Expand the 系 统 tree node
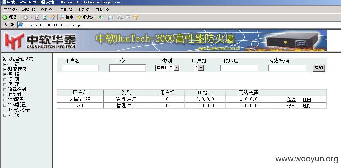This screenshot has width=341, height=168. click(x=5, y=64)
